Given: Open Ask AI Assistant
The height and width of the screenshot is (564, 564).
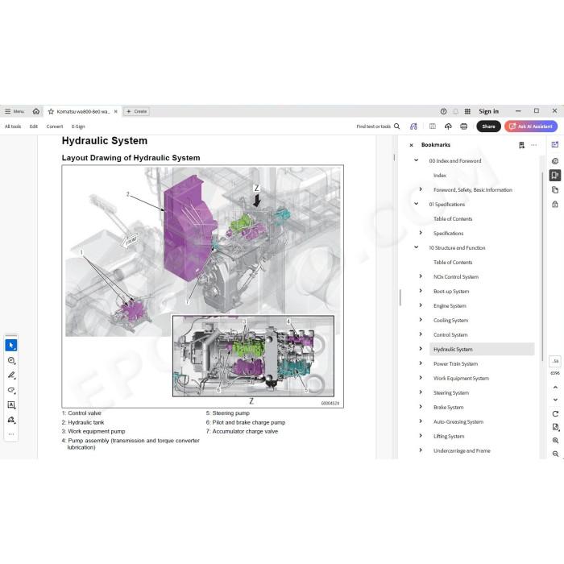Looking at the screenshot, I should tap(531, 126).
